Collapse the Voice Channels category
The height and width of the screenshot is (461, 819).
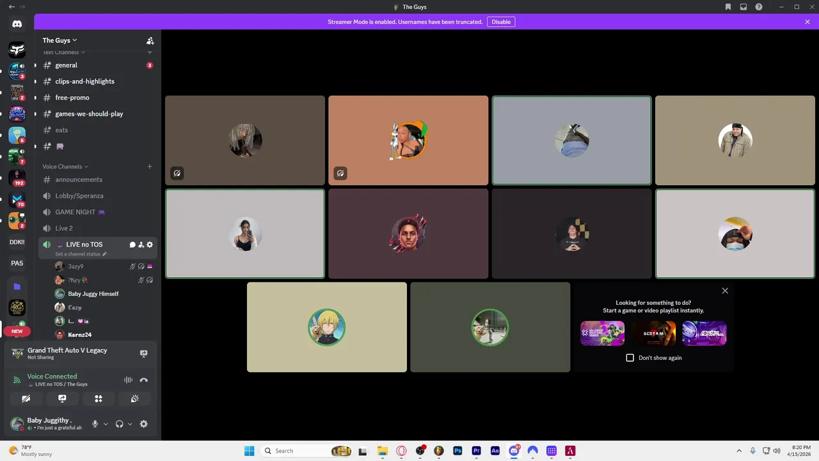point(65,166)
